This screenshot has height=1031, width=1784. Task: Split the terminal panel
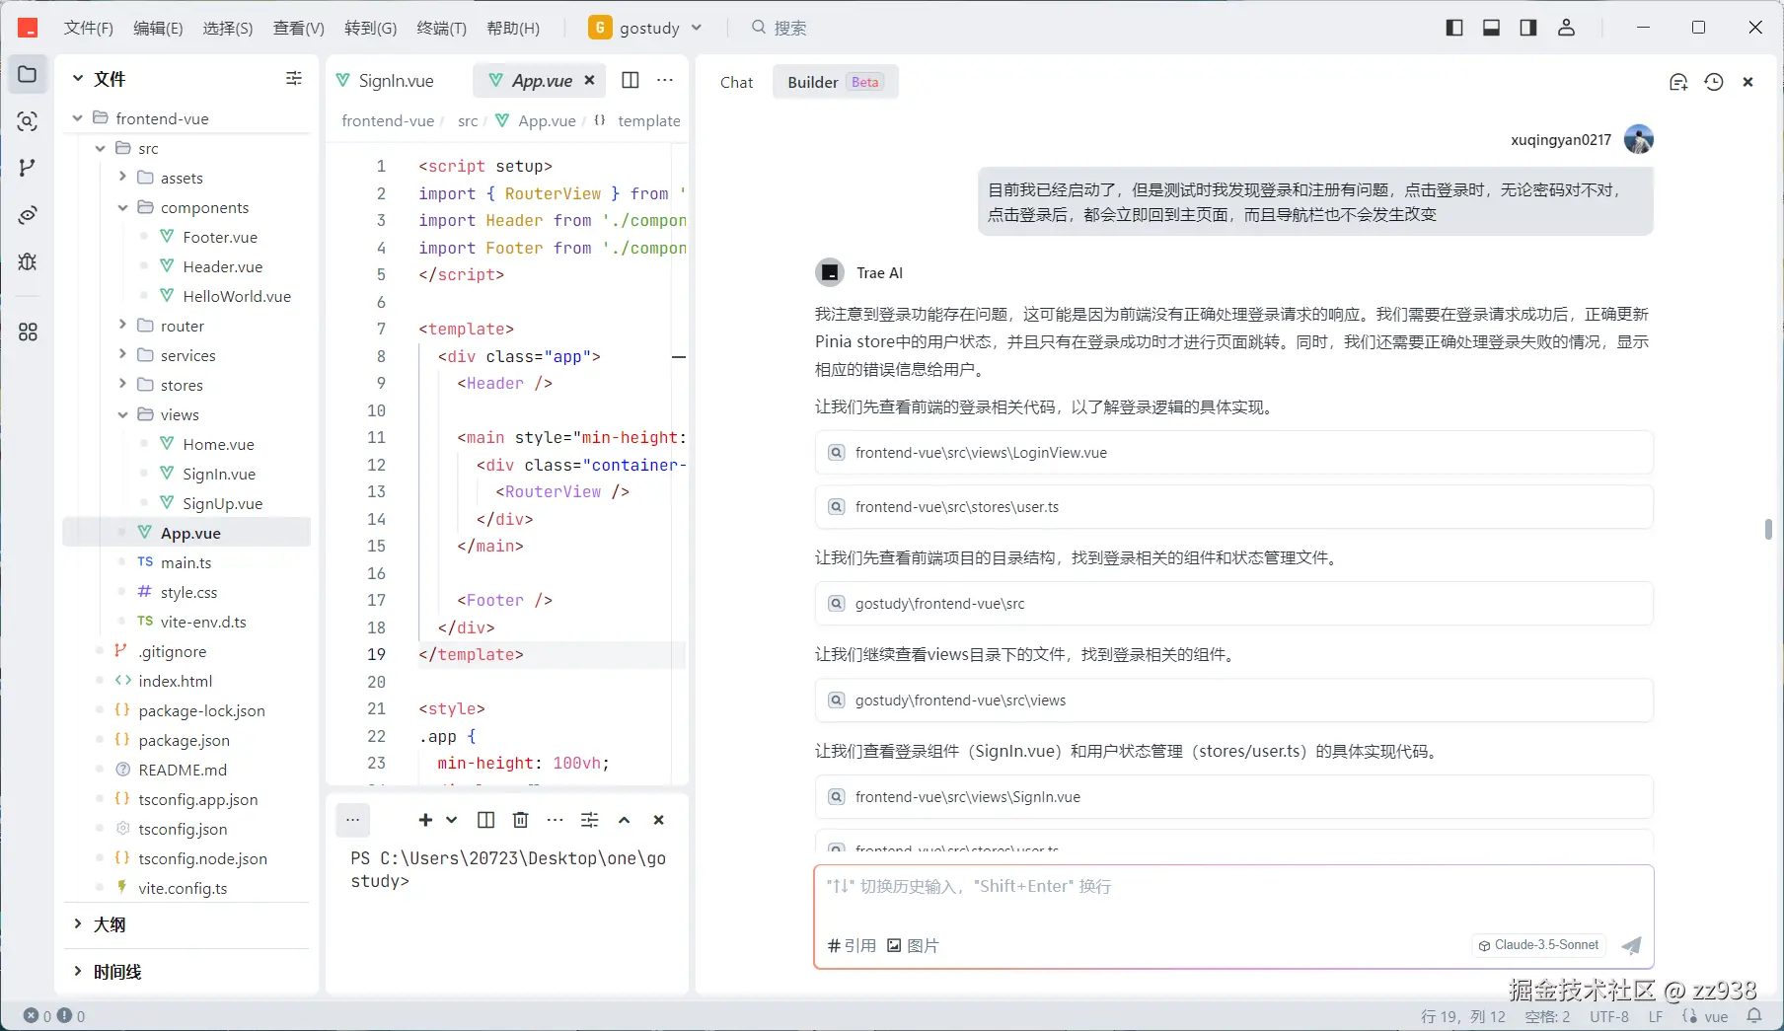[x=484, y=820]
